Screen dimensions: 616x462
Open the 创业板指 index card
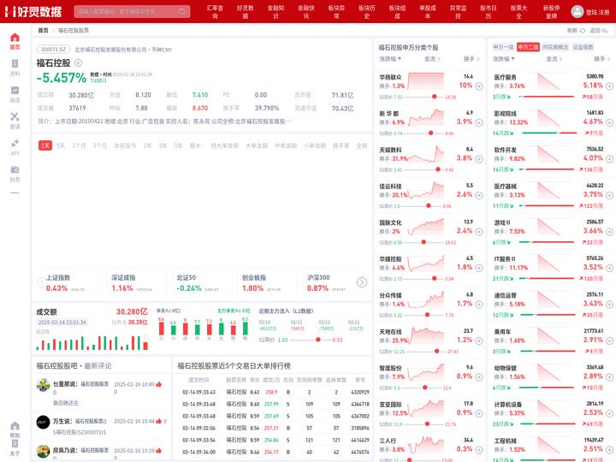tap(266, 282)
